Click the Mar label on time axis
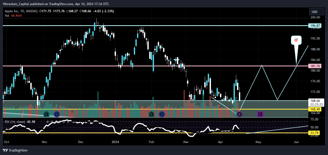 pyautogui.click(x=186, y=142)
